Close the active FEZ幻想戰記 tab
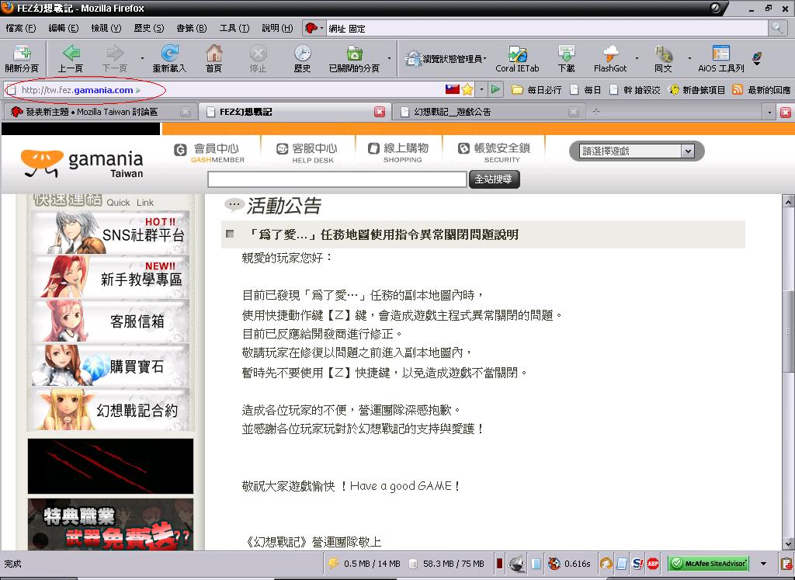795x580 pixels. [x=380, y=112]
